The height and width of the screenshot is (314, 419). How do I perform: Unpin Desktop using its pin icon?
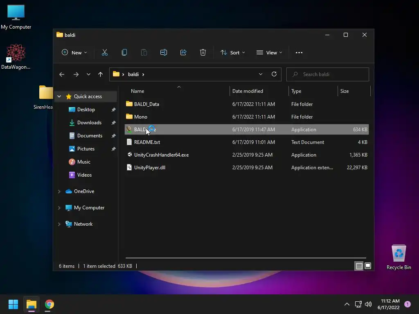point(114,110)
